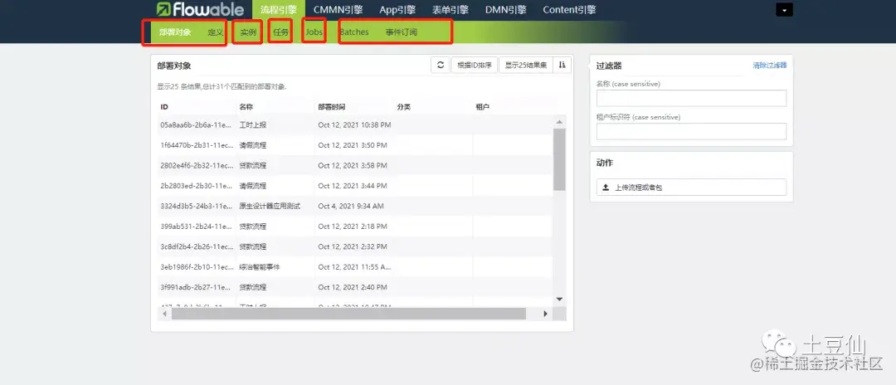Select the row with ID 3f991adb-2b27-11e...
This screenshot has height=385, width=896.
[x=355, y=287]
